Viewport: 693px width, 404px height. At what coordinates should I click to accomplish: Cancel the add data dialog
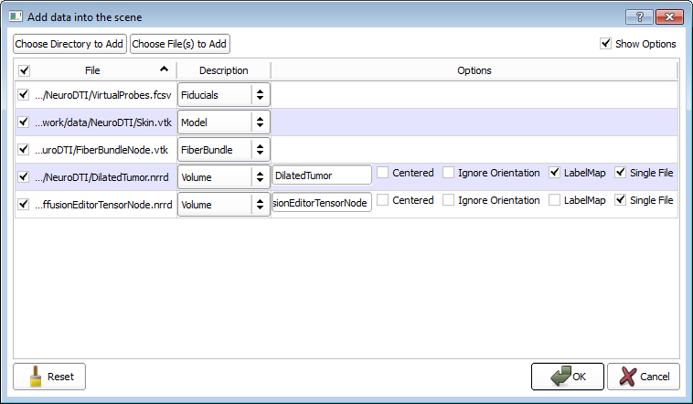644,376
